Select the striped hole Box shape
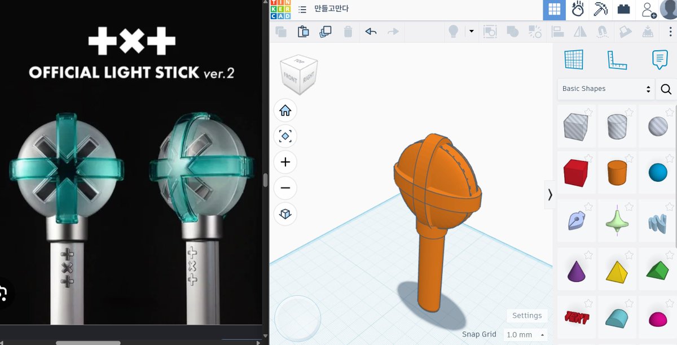The image size is (677, 345). tap(575, 126)
